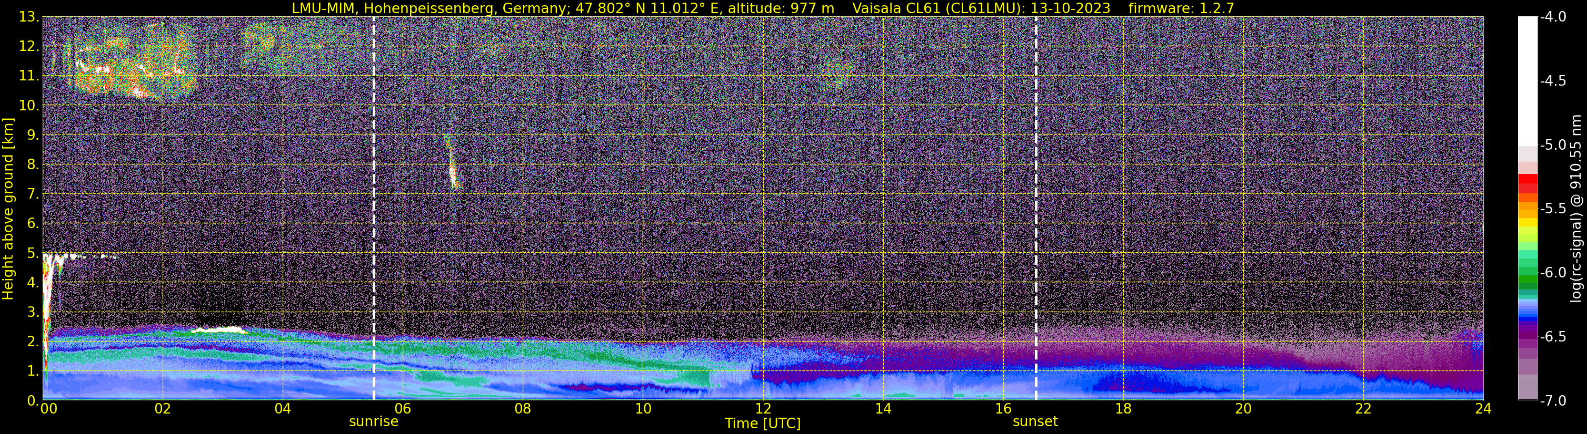Viewport: 1587px width, 434px height.
Task: Click the time tick label '16'
Action: click(1003, 409)
